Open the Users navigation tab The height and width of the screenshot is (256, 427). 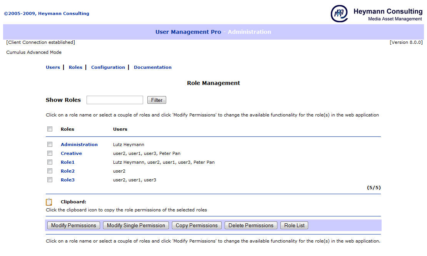[x=53, y=67]
